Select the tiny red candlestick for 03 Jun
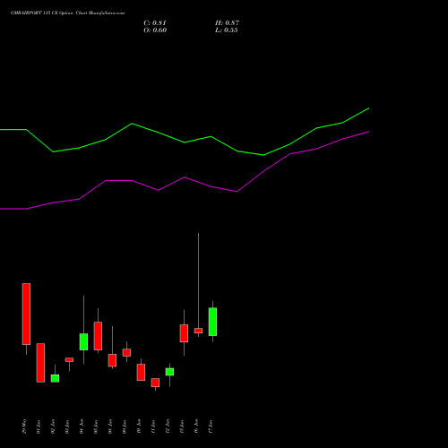This screenshot has height=448, width=448. [69, 360]
